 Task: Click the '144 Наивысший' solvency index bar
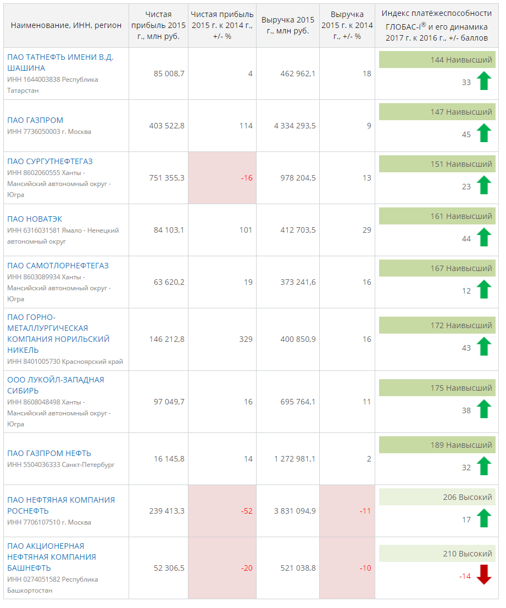[x=437, y=60]
